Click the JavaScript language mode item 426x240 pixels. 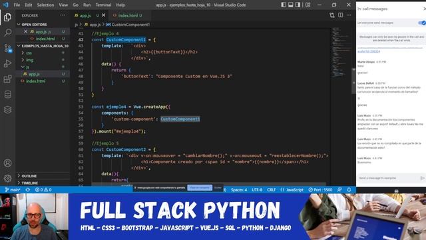pyautogui.click(x=292, y=189)
